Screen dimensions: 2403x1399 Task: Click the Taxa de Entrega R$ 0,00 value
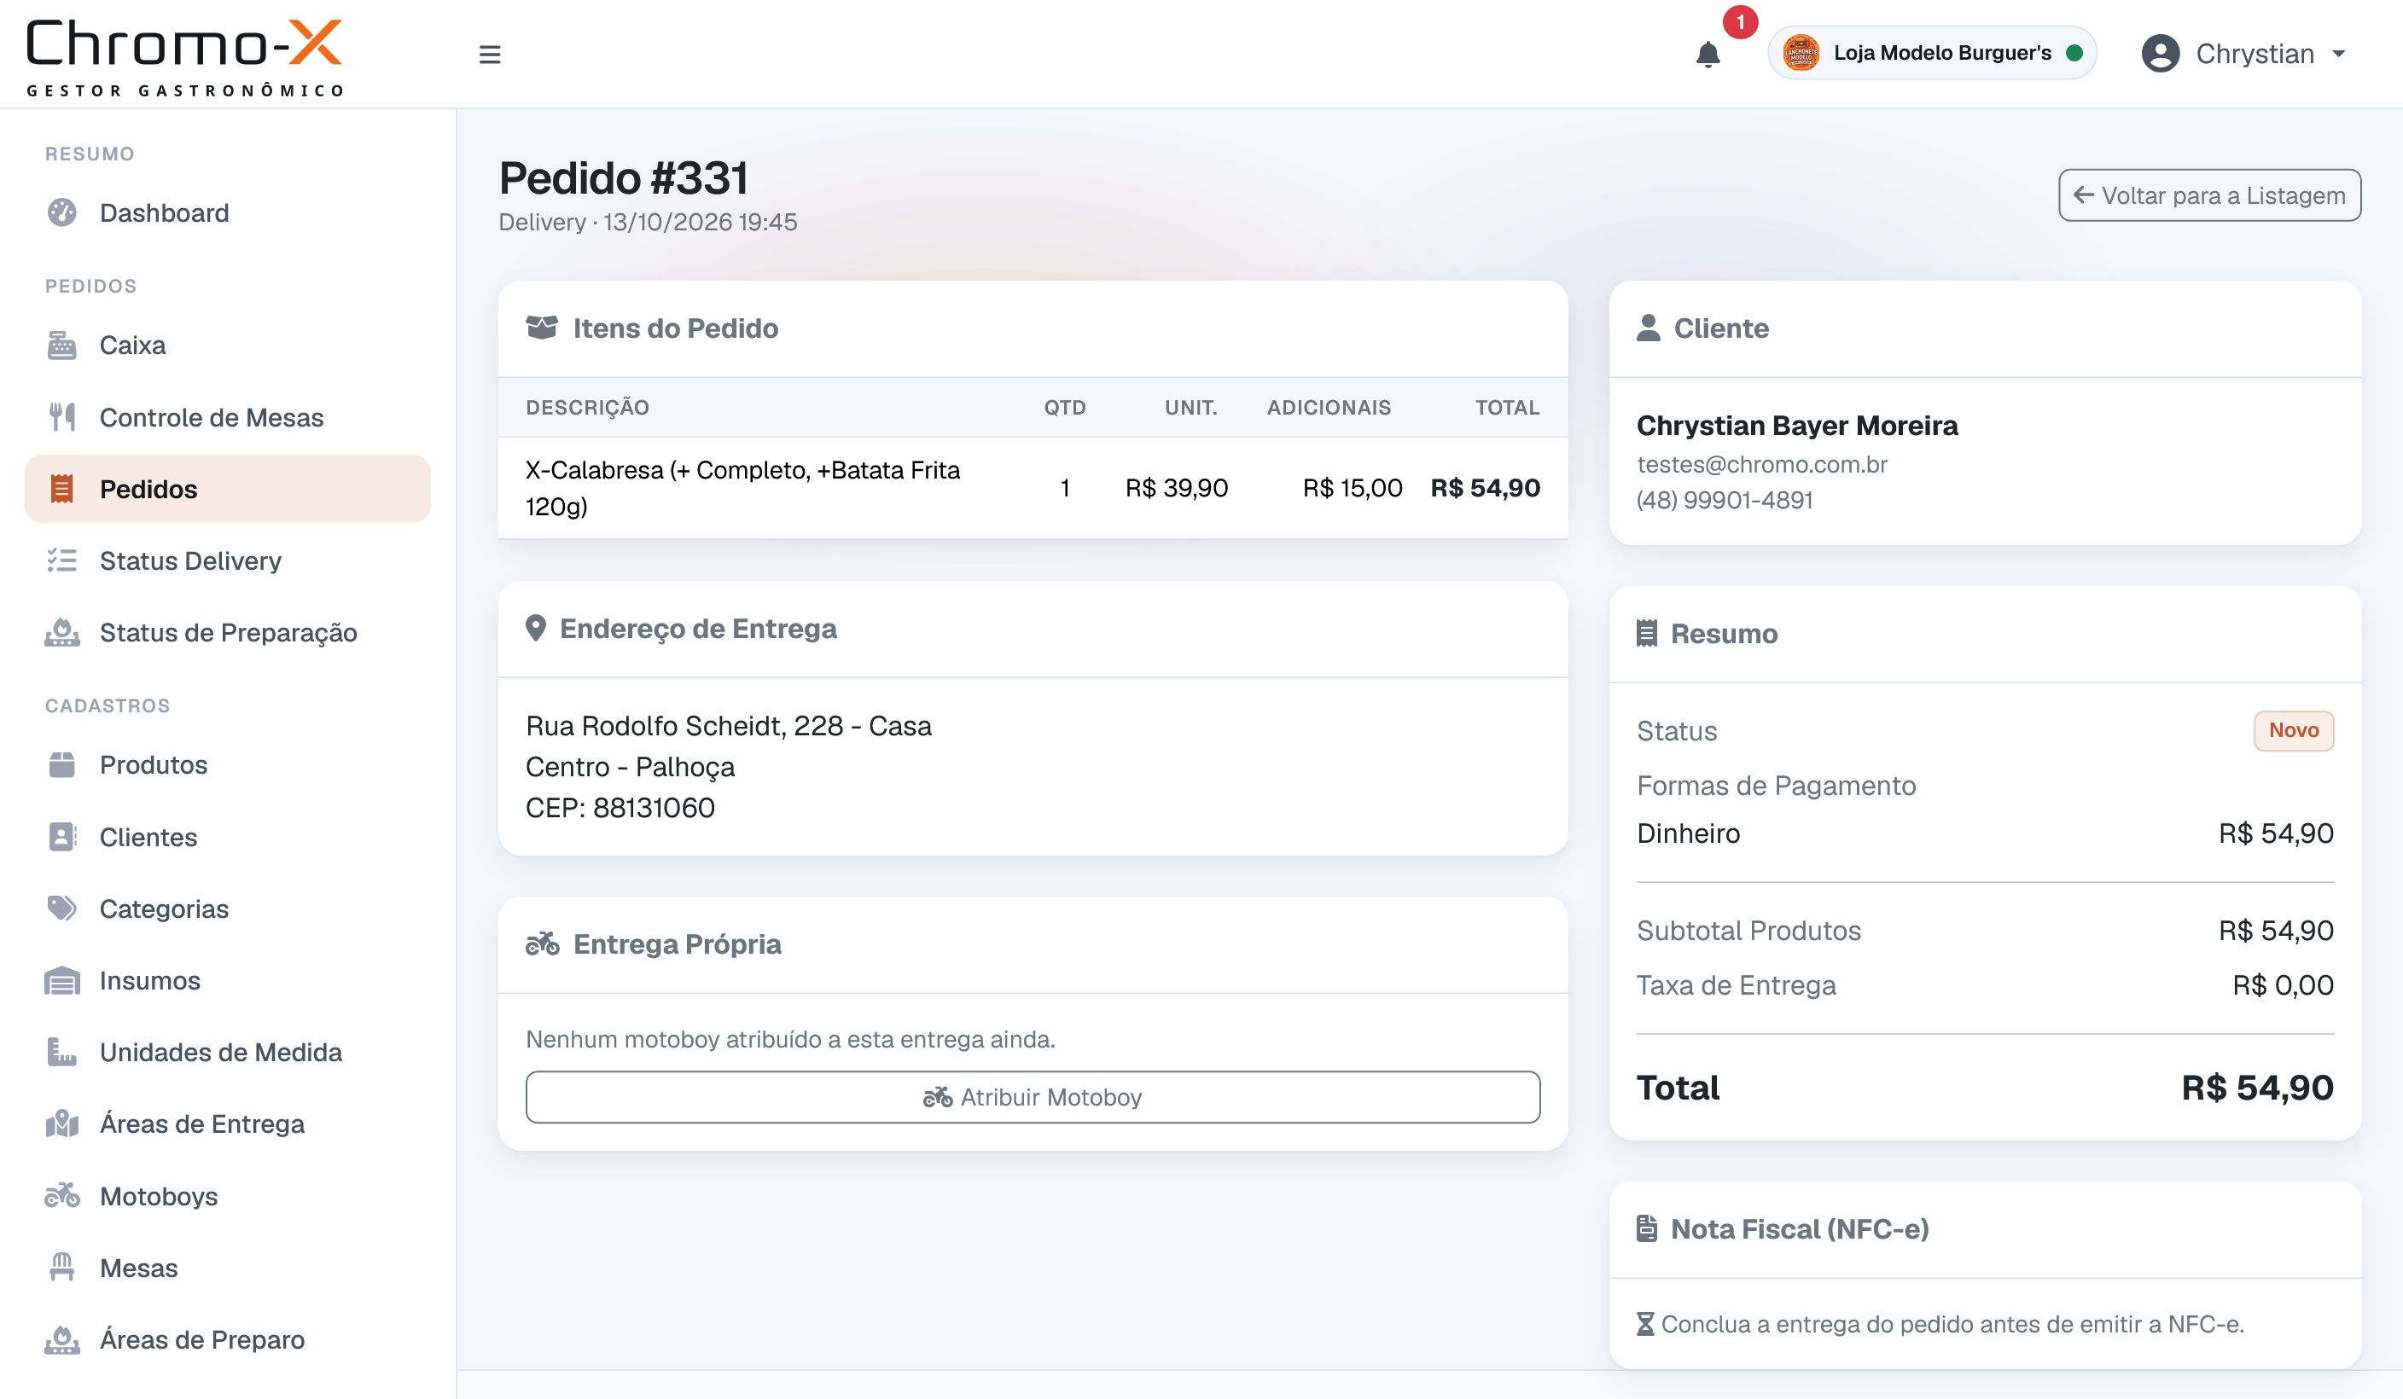click(2283, 985)
